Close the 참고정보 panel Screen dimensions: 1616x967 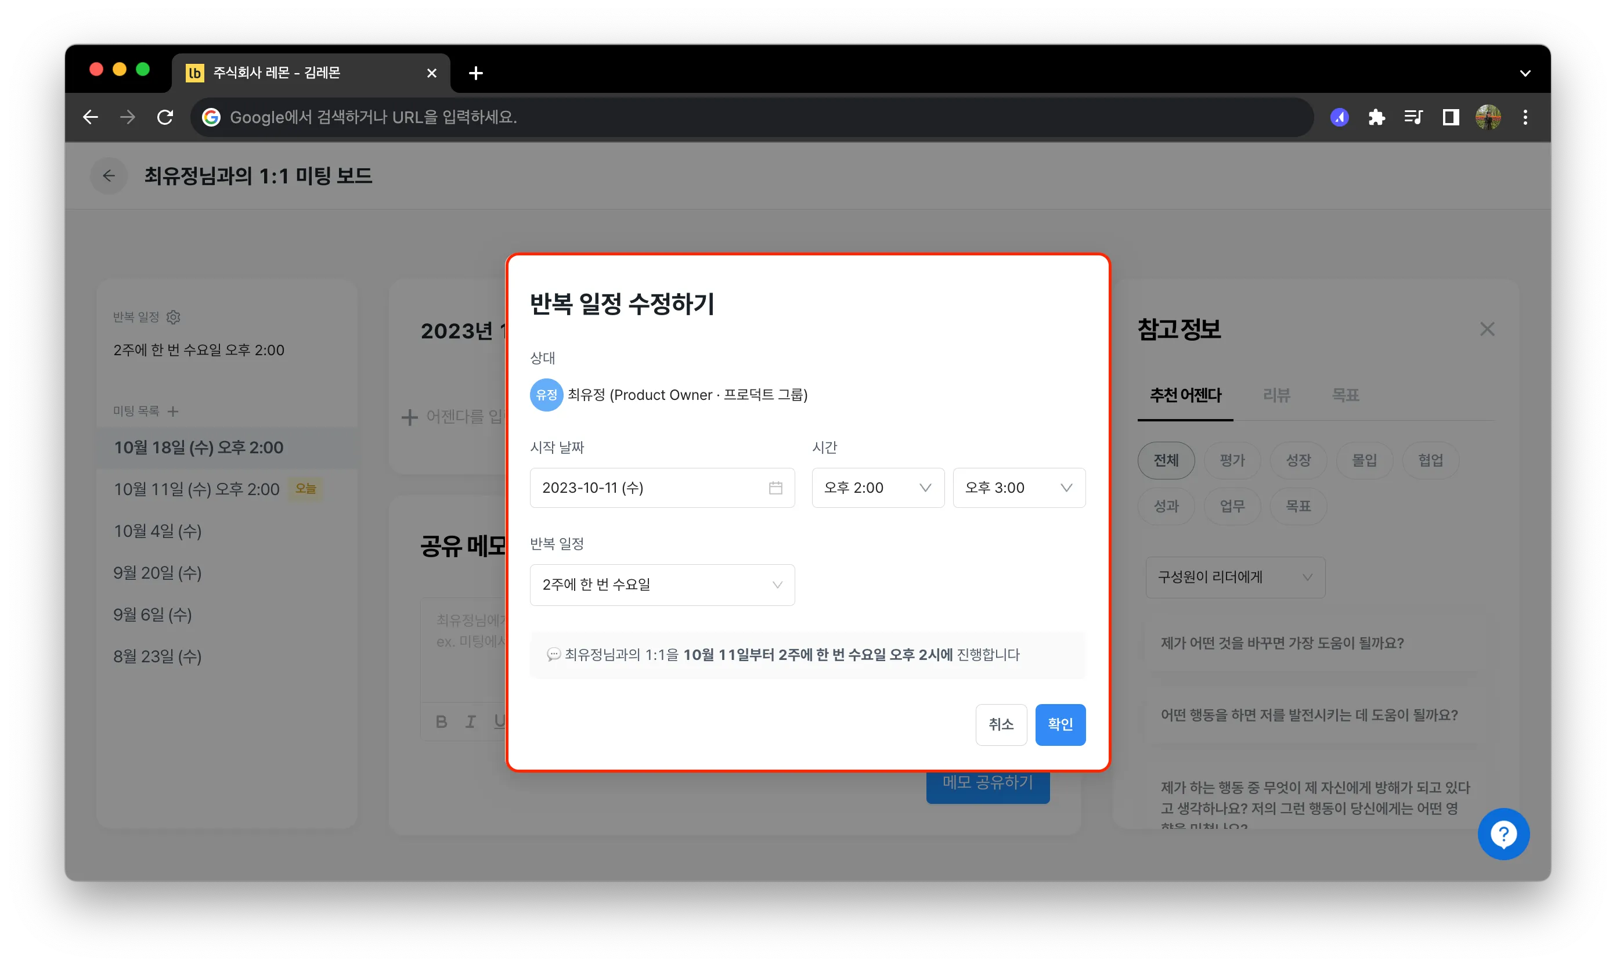1487,329
